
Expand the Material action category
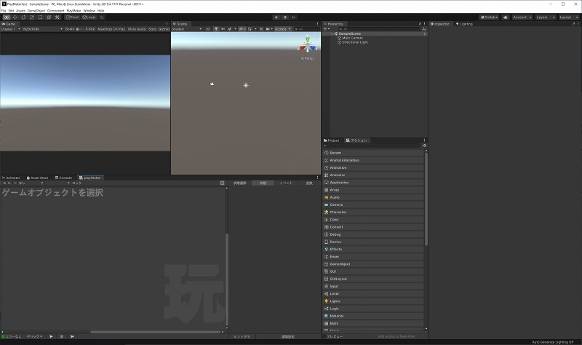point(373,316)
